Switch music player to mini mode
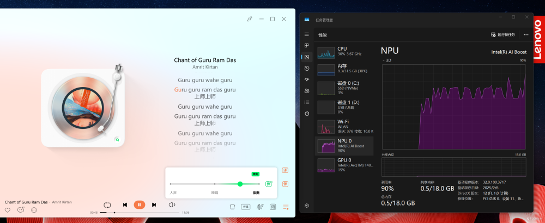The width and height of the screenshot is (545, 223). coord(250,19)
